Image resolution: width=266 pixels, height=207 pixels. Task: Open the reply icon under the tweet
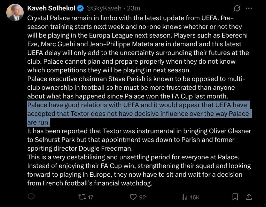(x=31, y=197)
